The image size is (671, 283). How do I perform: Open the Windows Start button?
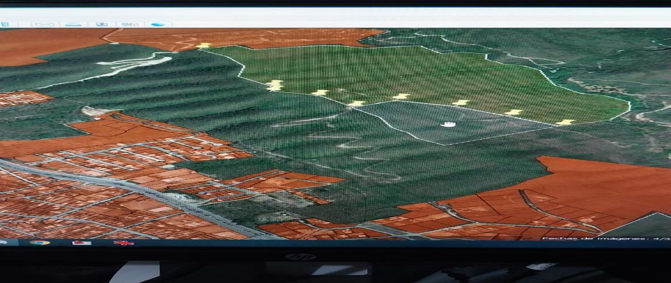point(3,242)
